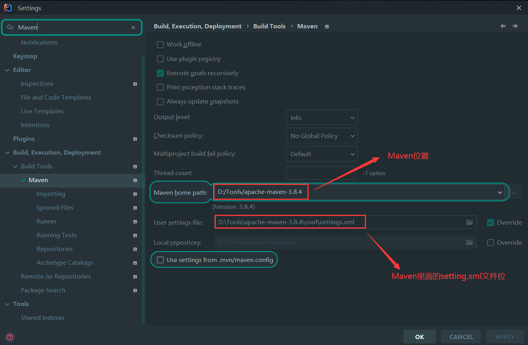This screenshot has height=345, width=528.
Task: Click the Maven home path ellipsis button
Action: click(x=514, y=193)
